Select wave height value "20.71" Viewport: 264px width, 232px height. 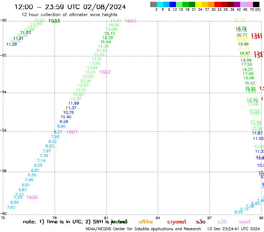click(x=242, y=35)
